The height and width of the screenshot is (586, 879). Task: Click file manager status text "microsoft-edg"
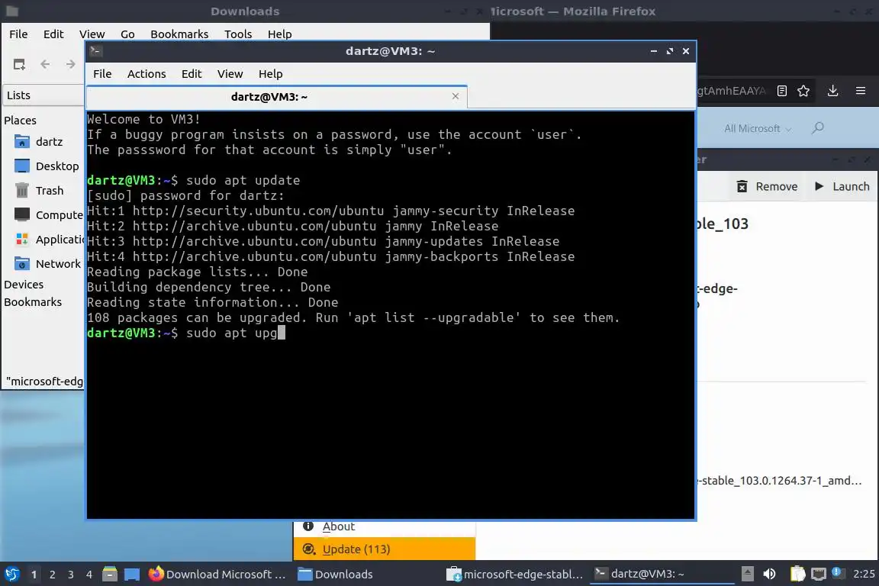pos(44,382)
